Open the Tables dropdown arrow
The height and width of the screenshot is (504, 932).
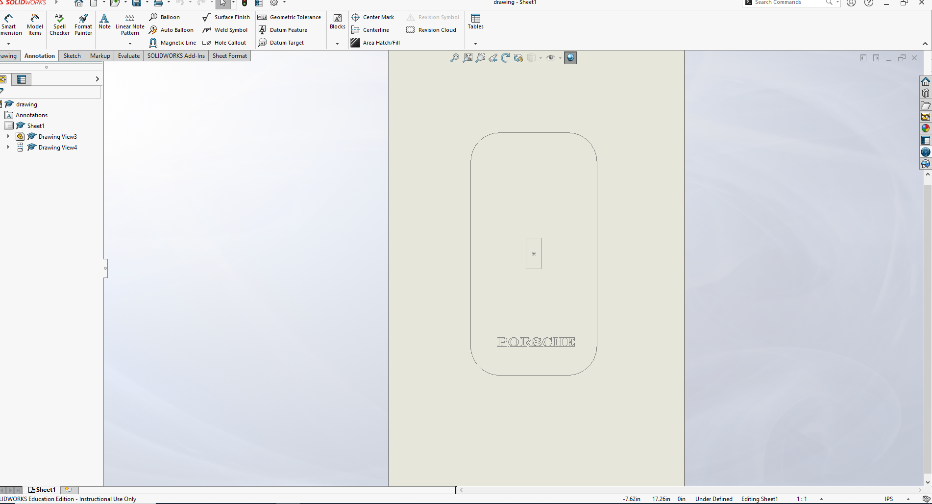[475, 44]
